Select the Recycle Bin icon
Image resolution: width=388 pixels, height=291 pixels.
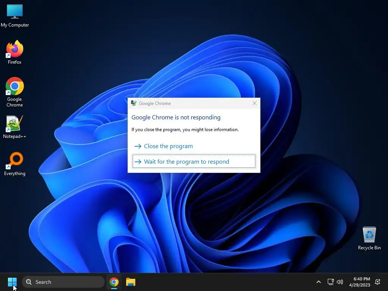[369, 238]
